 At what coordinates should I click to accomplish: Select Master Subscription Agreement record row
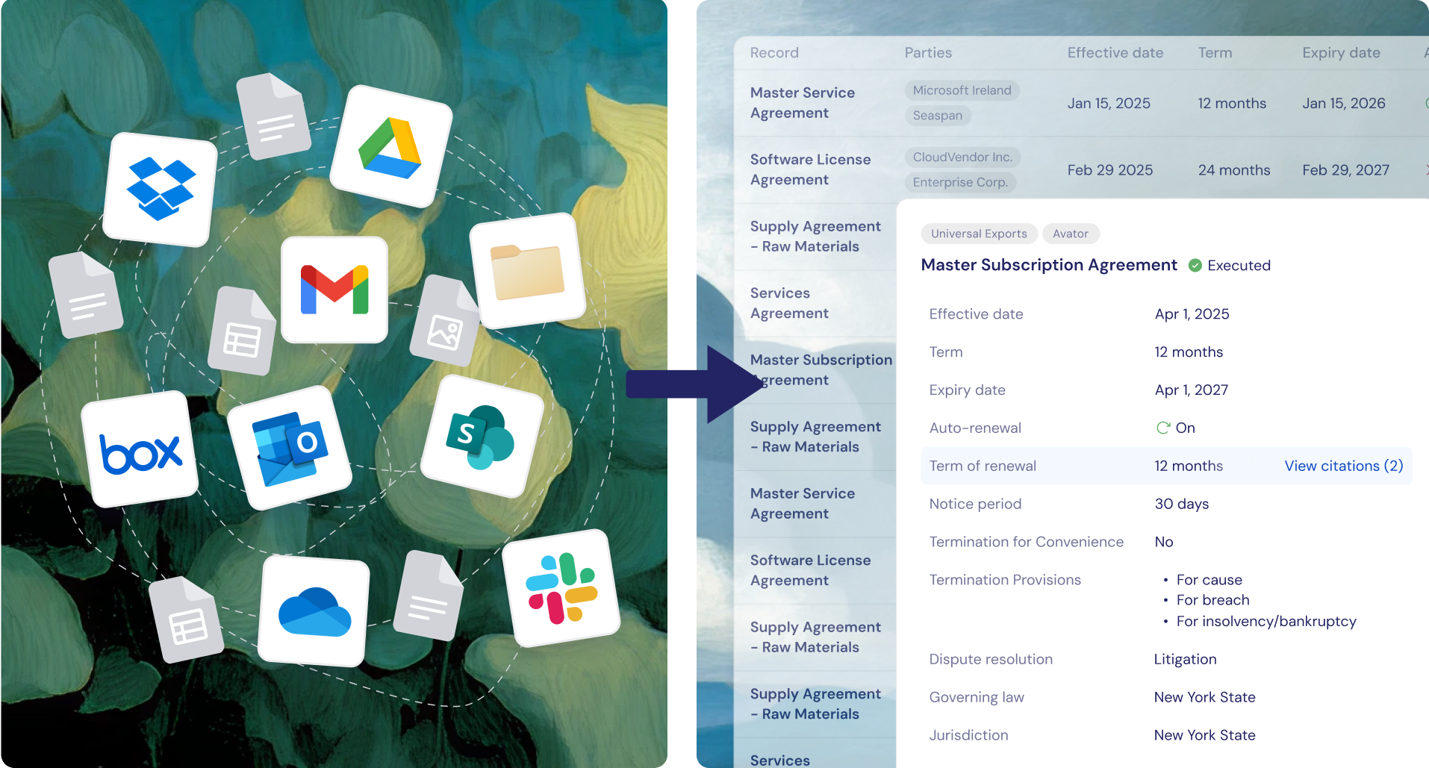[x=821, y=370]
